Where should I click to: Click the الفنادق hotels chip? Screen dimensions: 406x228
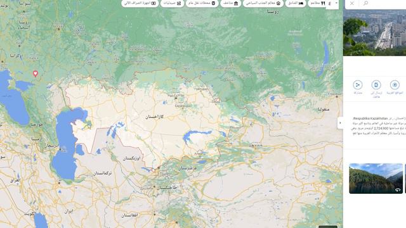coord(296,3)
